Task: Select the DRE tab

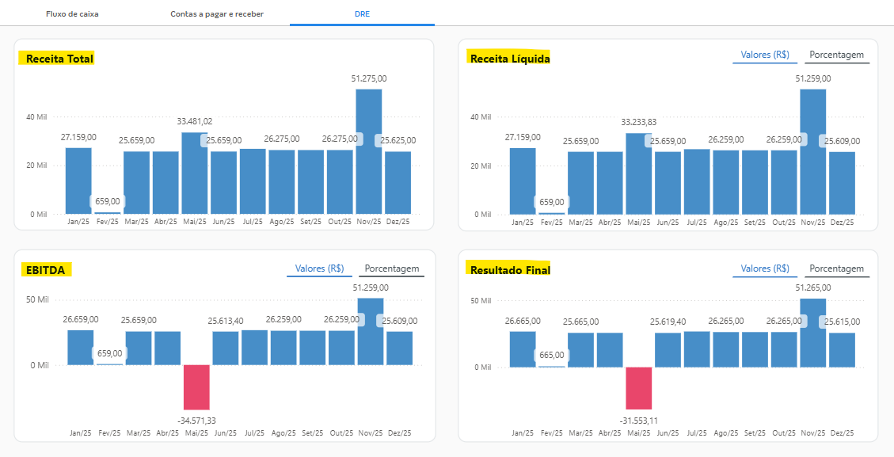Action: (x=361, y=14)
